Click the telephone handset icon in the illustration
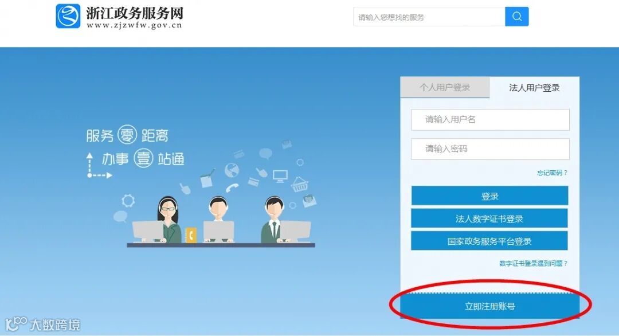This screenshot has height=336, width=619. click(x=232, y=187)
